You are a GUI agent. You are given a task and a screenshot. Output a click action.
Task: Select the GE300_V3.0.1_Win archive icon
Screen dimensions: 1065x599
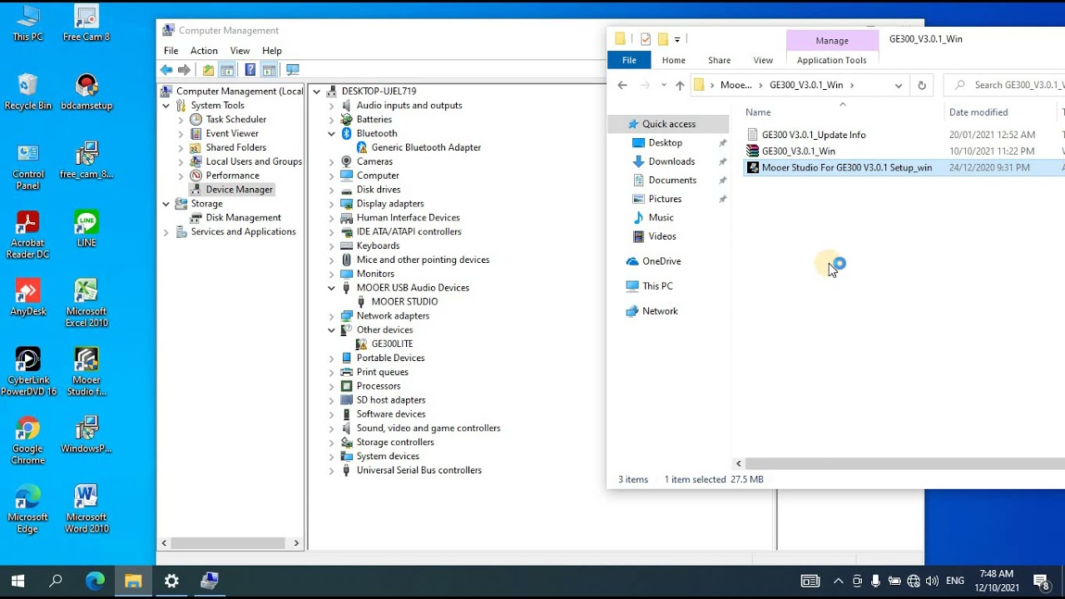pos(753,151)
